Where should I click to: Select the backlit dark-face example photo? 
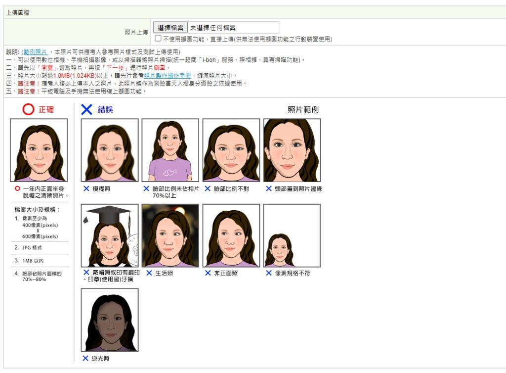click(110, 320)
